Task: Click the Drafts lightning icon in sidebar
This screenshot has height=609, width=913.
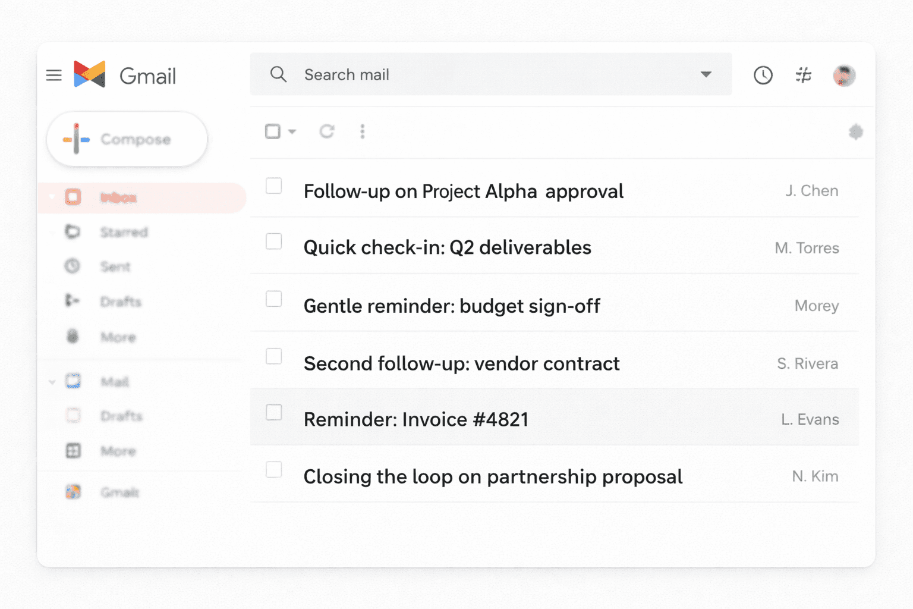Action: click(73, 302)
